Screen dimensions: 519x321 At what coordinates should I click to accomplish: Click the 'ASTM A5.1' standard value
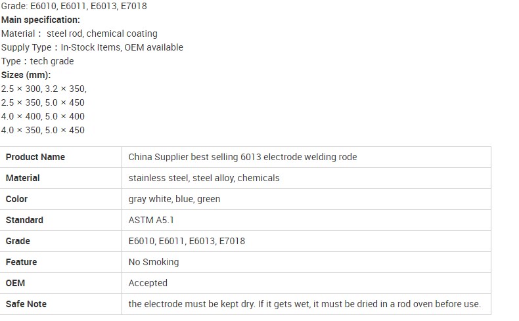point(151,220)
